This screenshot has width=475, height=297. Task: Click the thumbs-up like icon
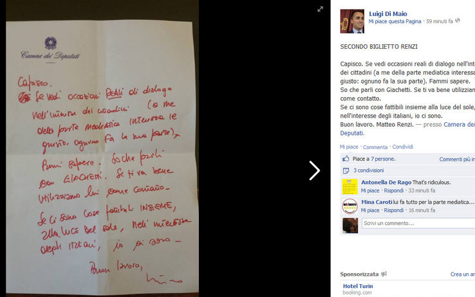click(x=346, y=159)
